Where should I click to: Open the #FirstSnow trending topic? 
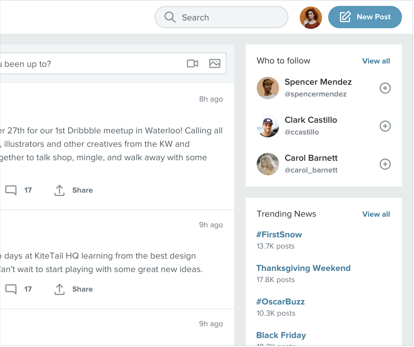(279, 235)
